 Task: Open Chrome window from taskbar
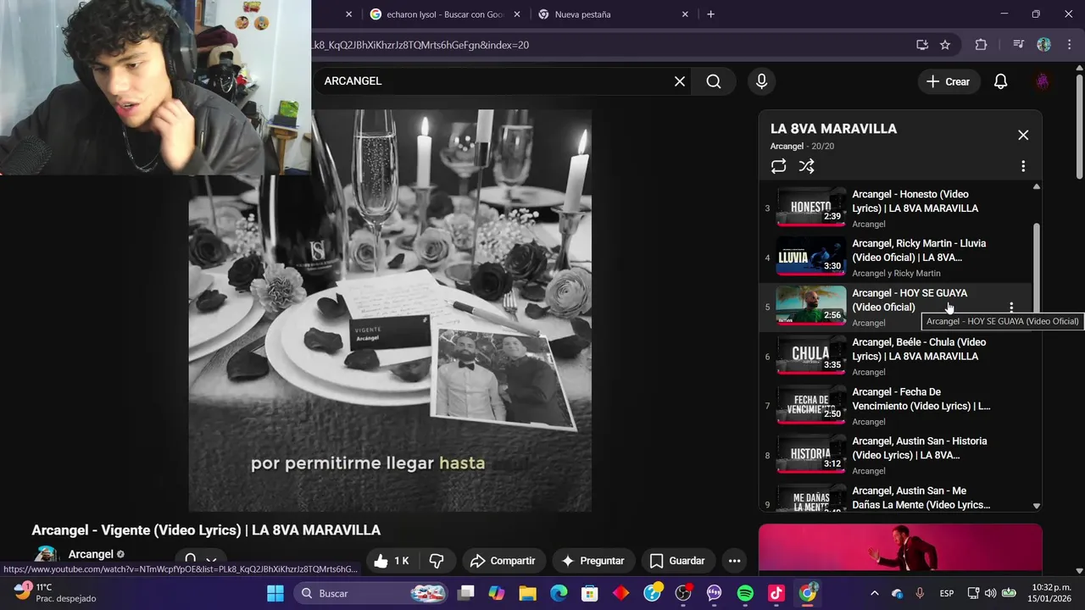point(808,593)
